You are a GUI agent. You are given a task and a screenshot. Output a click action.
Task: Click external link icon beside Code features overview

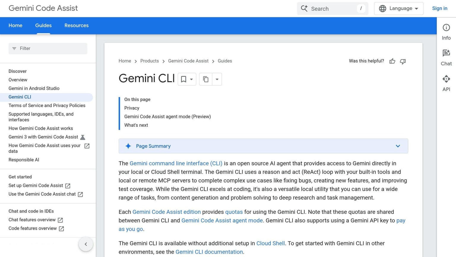pos(61,229)
